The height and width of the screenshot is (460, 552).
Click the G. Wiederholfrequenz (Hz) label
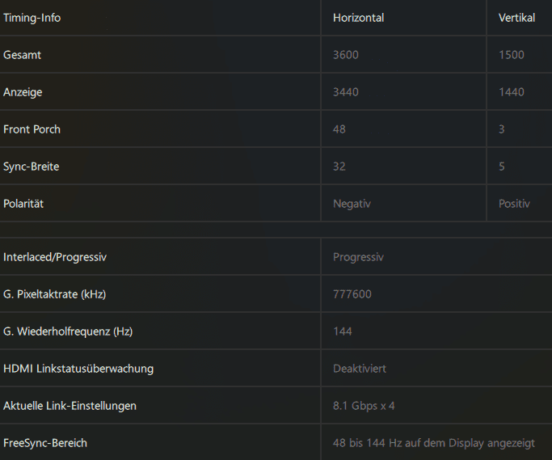point(68,331)
